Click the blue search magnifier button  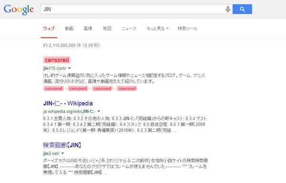[x=242, y=9]
